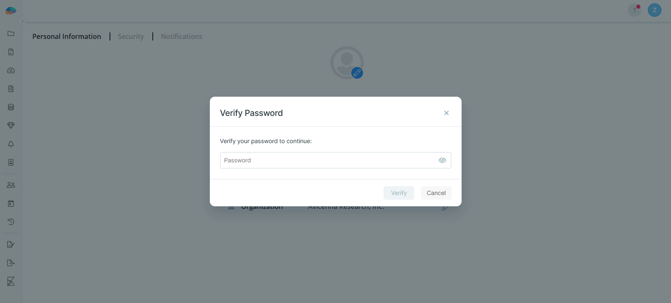
Task: Open the folder icon in sidebar
Action: (11, 33)
